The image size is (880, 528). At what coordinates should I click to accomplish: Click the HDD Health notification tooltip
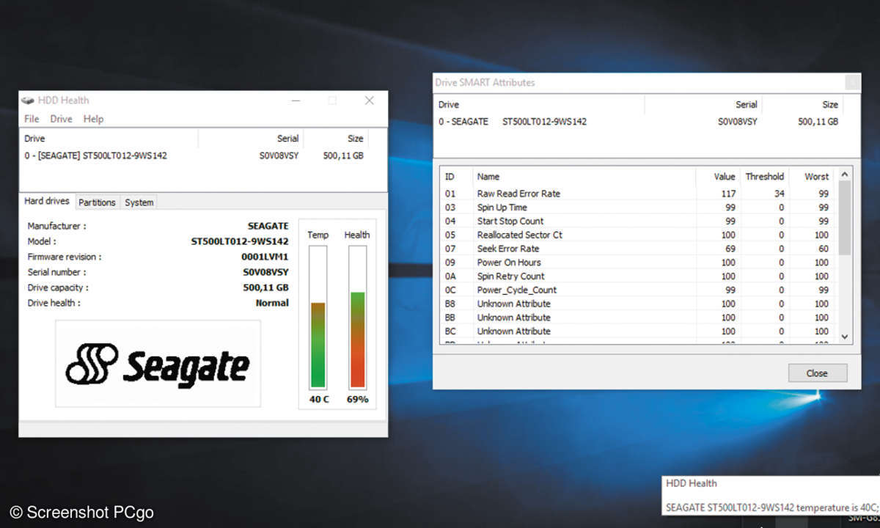[x=771, y=496]
